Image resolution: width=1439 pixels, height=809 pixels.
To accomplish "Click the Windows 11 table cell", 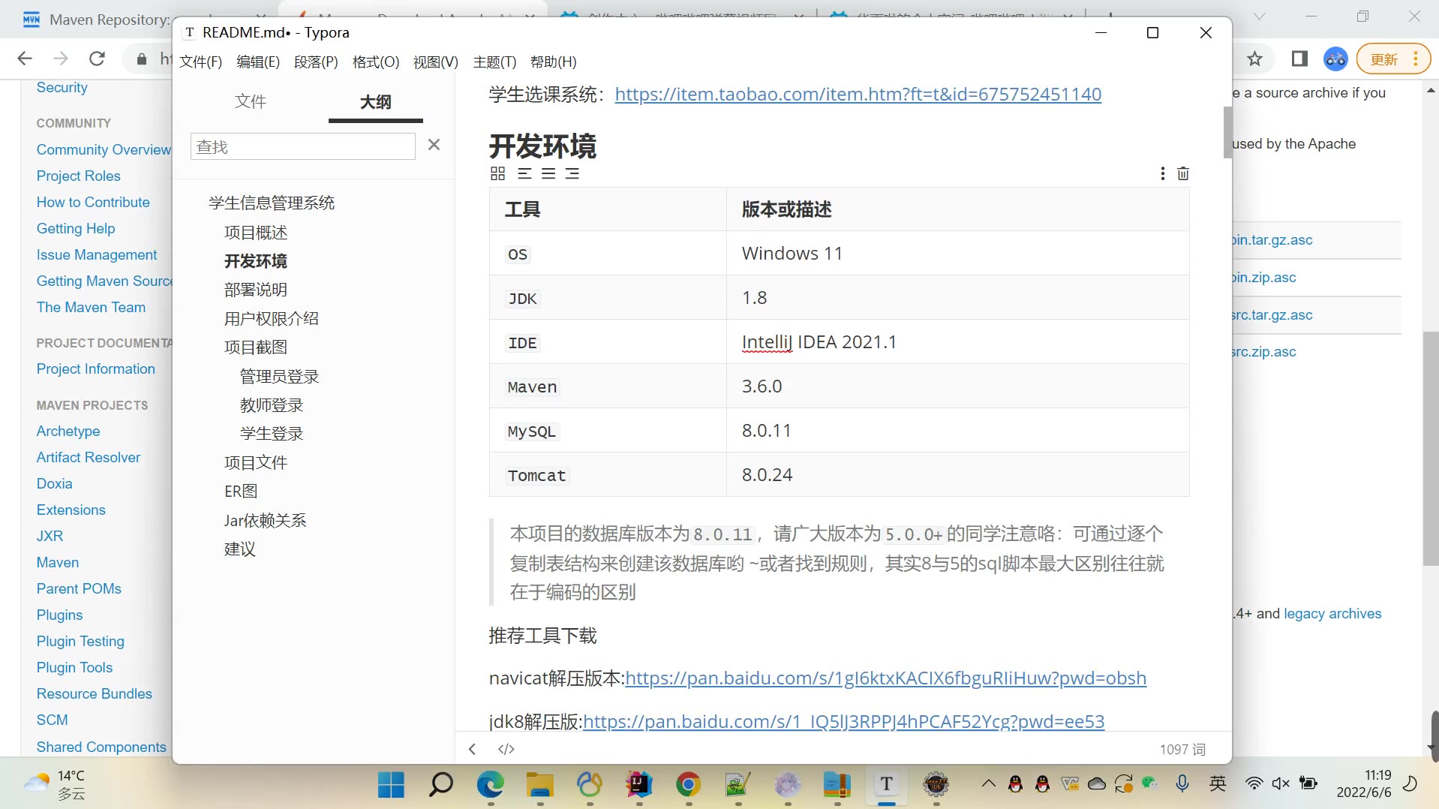I will [957, 254].
